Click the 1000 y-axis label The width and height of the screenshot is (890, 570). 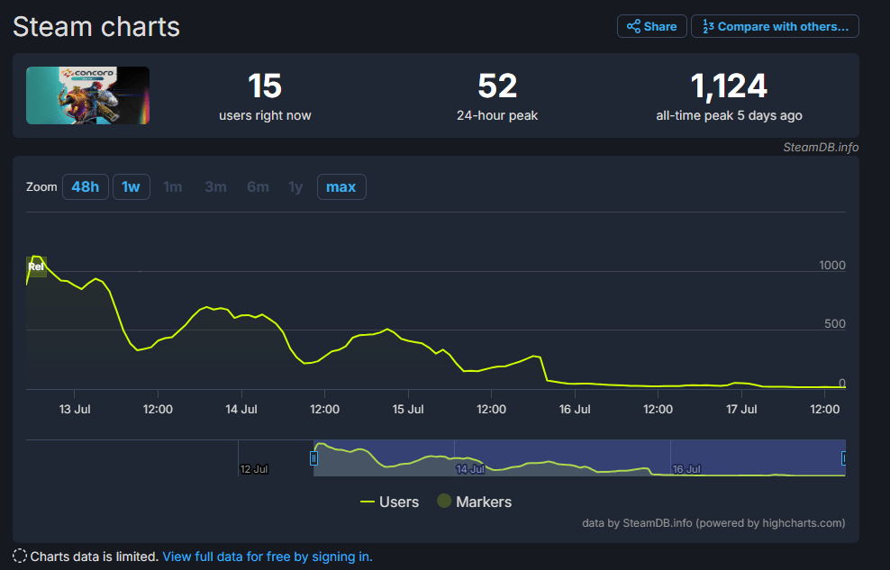pyautogui.click(x=832, y=265)
